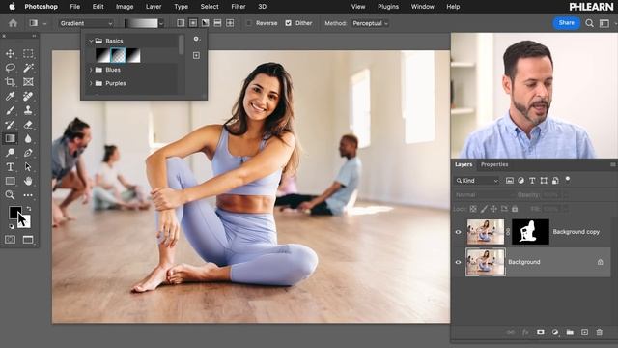This screenshot has width=618, height=348.
Task: Choose the Diamond gradient style
Action: [230, 23]
